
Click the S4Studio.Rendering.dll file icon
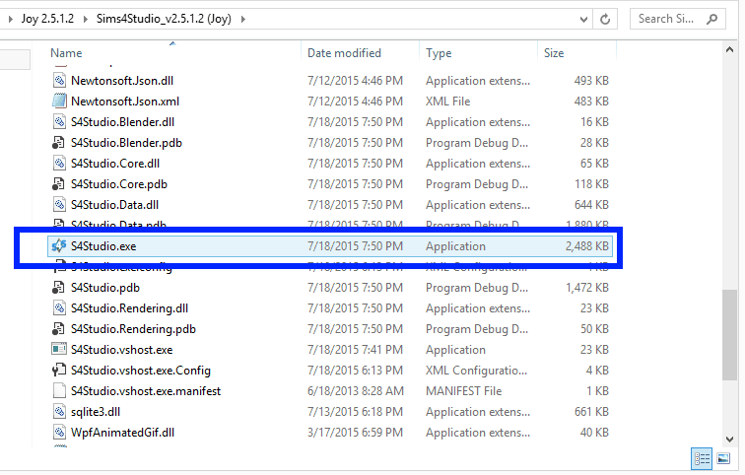59,308
